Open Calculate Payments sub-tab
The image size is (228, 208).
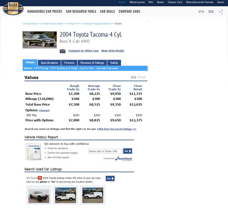pyautogui.click(x=107, y=68)
